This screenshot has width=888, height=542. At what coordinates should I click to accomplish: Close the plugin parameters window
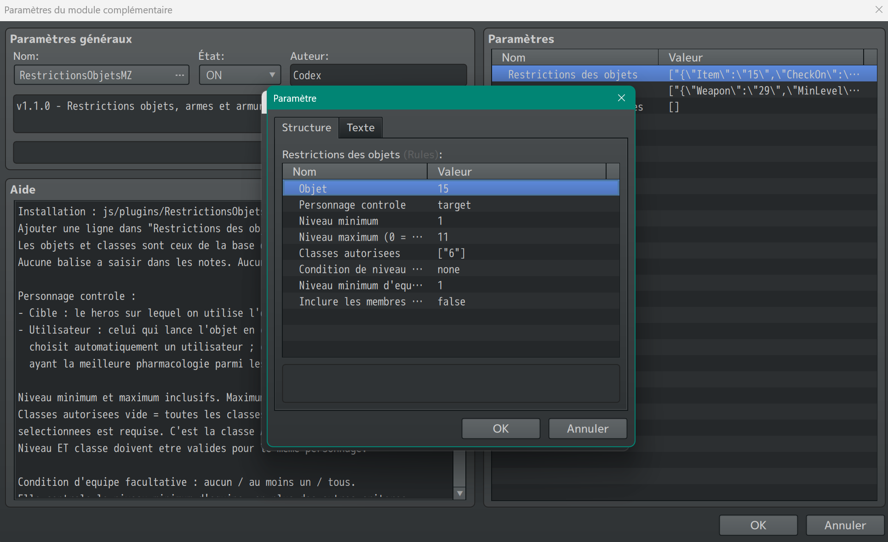pos(878,10)
